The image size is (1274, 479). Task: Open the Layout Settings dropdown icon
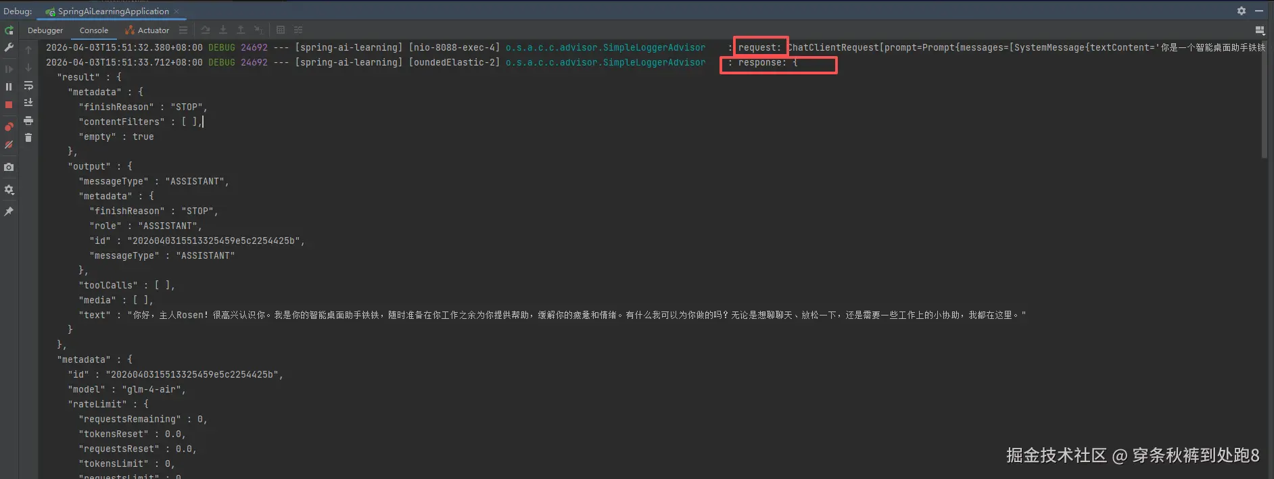[x=1260, y=30]
